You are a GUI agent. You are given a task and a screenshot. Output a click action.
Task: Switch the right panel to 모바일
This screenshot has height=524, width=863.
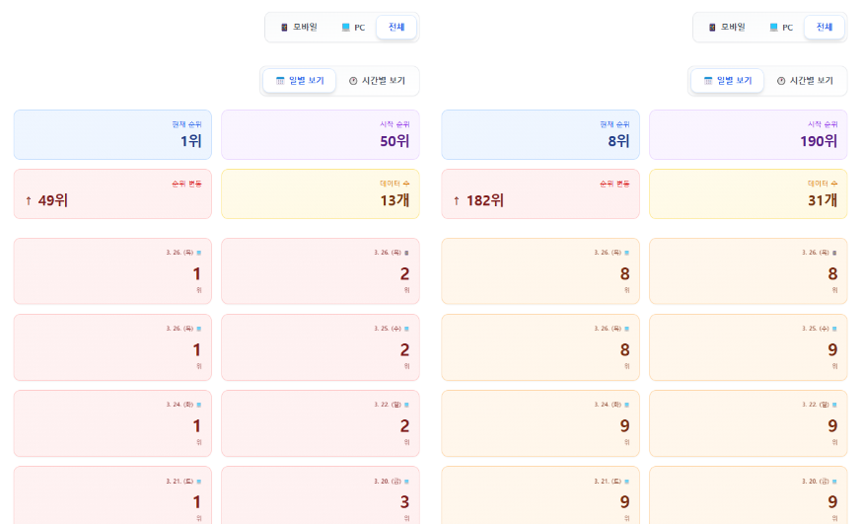[x=727, y=27]
